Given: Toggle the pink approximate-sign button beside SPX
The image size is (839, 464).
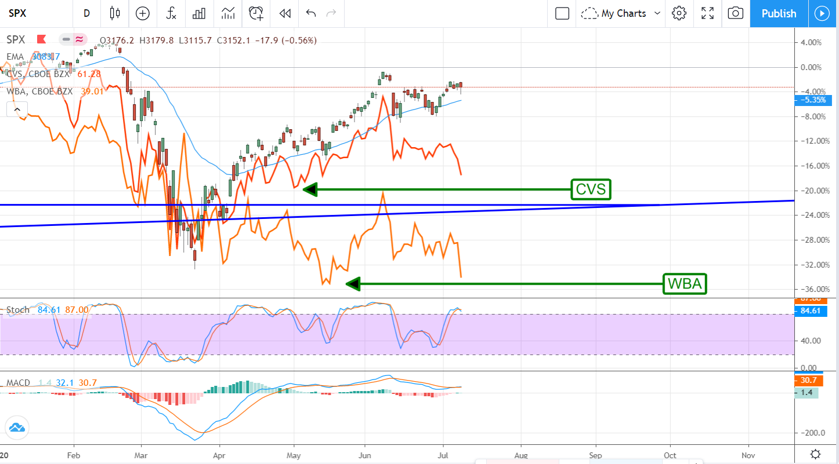Looking at the screenshot, I should 79,40.
